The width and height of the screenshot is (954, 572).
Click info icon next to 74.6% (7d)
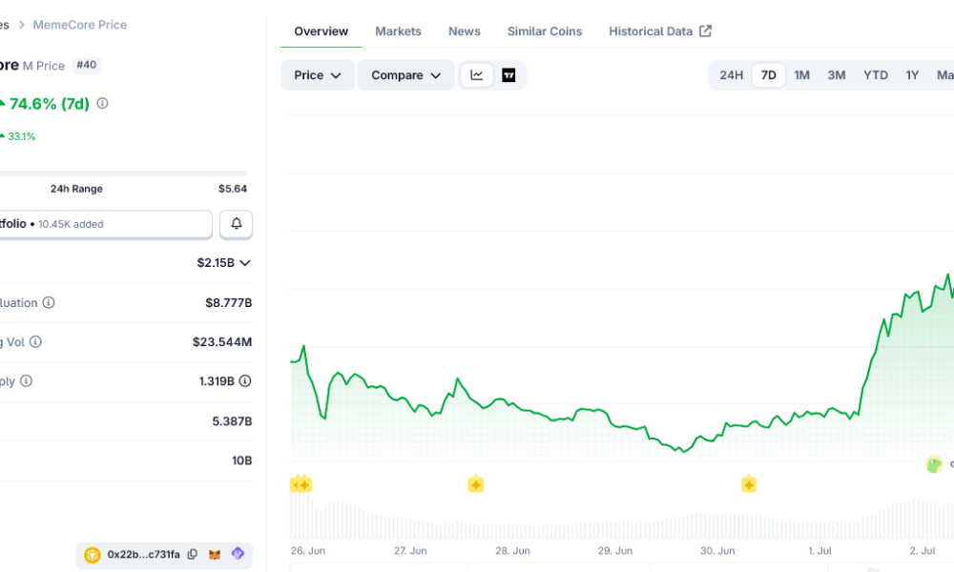coord(102,103)
